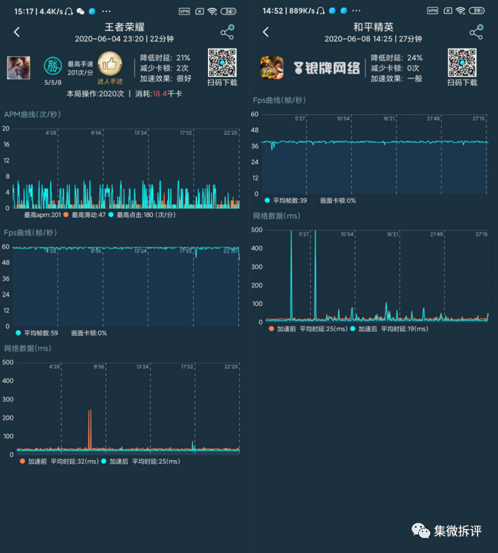Tap the 13'24 marker on APM chart
The height and width of the screenshot is (553, 498).
click(141, 133)
